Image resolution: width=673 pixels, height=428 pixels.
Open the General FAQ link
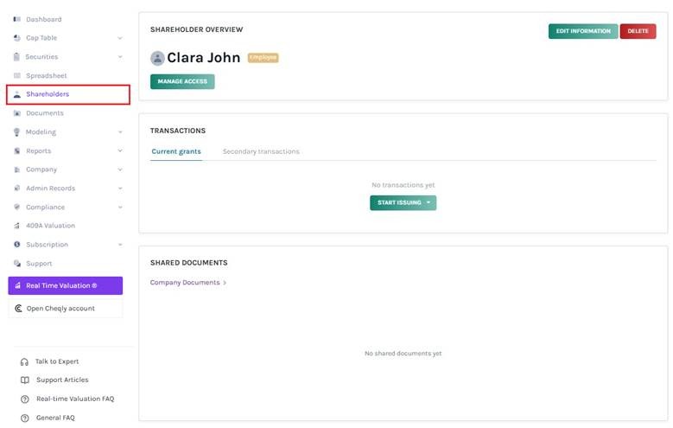pyautogui.click(x=55, y=418)
